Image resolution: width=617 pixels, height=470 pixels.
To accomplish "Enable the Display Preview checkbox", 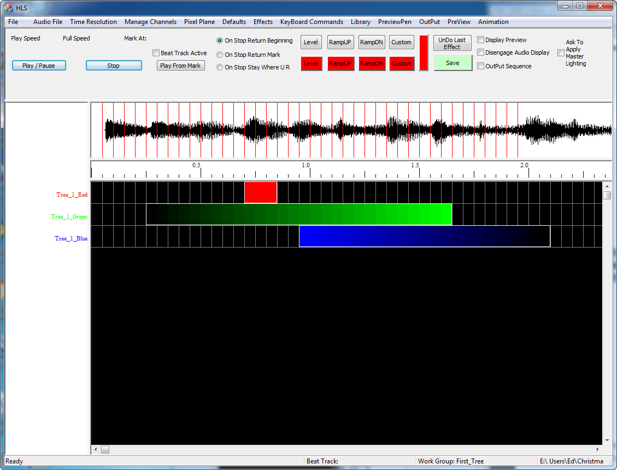I will coord(481,40).
